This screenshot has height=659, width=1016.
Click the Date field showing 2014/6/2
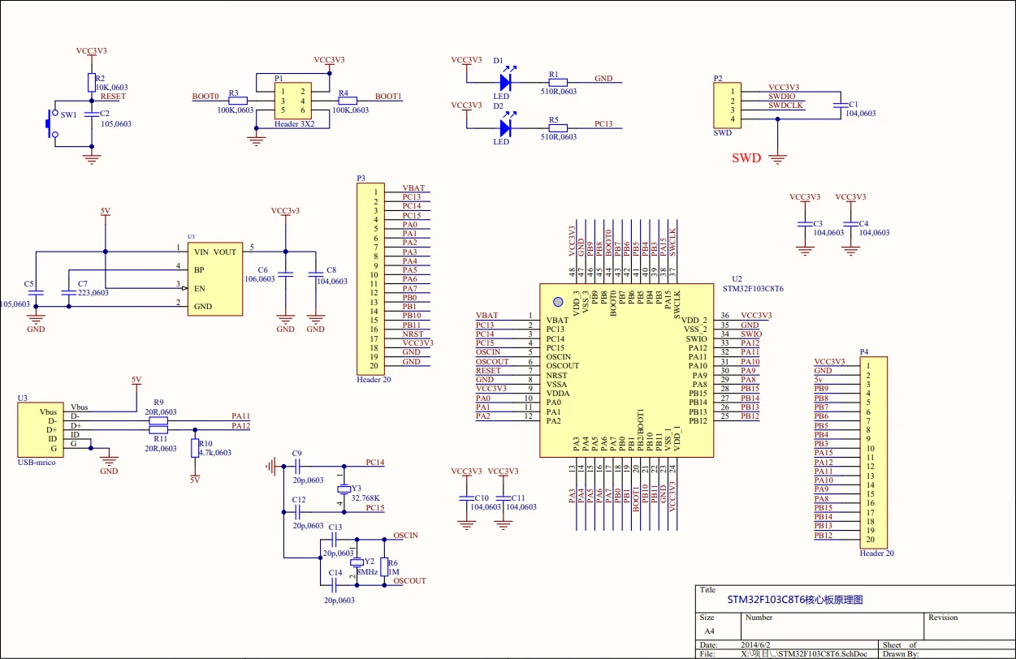click(x=757, y=644)
